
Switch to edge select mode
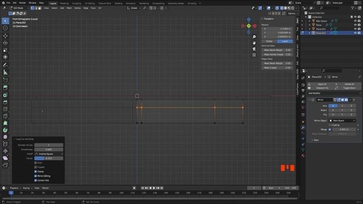(x=36, y=8)
